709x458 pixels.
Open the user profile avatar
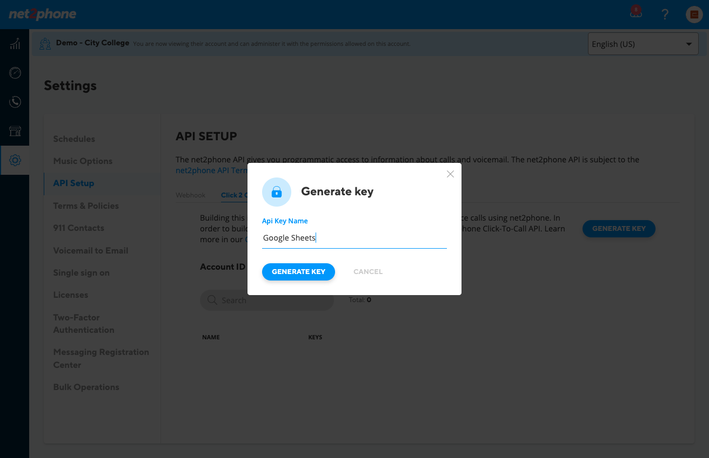click(694, 15)
